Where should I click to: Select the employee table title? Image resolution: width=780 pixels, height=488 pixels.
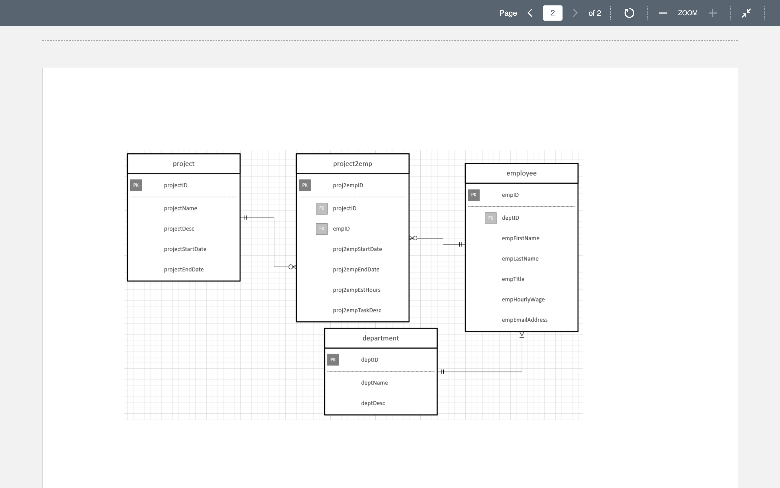point(521,173)
